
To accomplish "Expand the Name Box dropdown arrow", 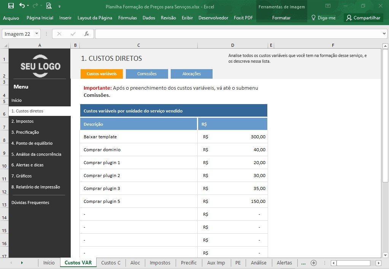I will coord(37,34).
